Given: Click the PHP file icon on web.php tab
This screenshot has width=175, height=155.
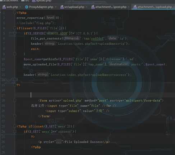Looking at the screenshot, I should click(x=4, y=7).
